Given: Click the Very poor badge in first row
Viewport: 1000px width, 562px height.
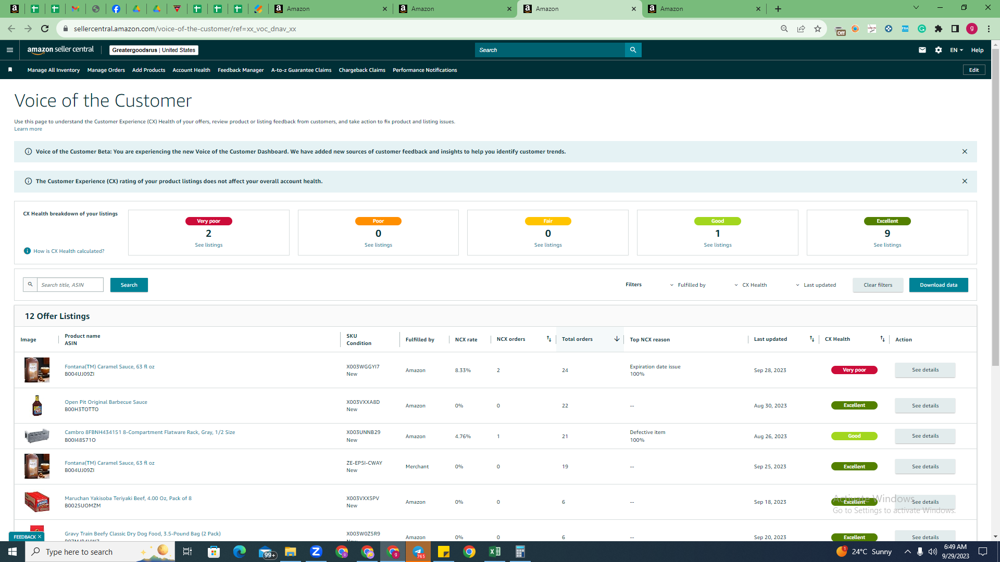Looking at the screenshot, I should pos(854,370).
